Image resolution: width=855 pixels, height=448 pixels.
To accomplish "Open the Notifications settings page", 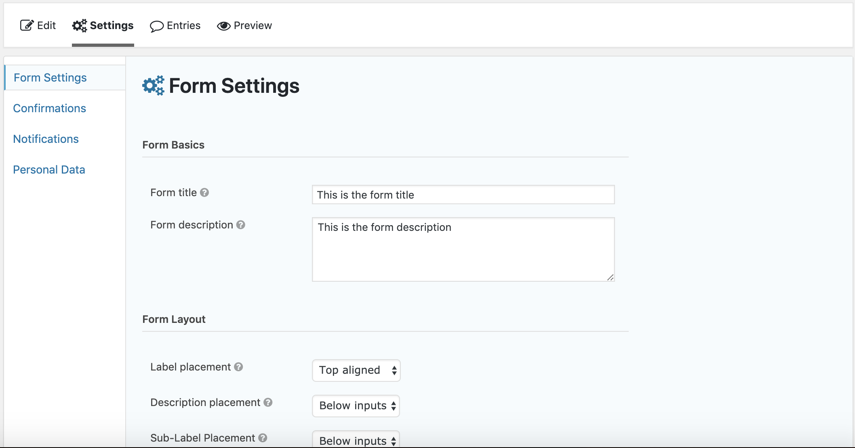I will coord(46,139).
